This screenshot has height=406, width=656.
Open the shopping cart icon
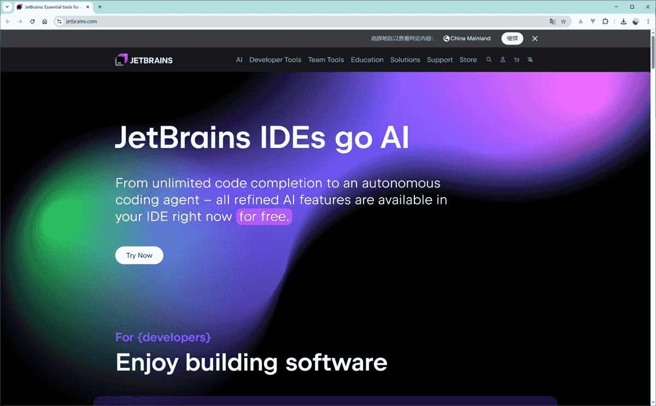pos(516,60)
